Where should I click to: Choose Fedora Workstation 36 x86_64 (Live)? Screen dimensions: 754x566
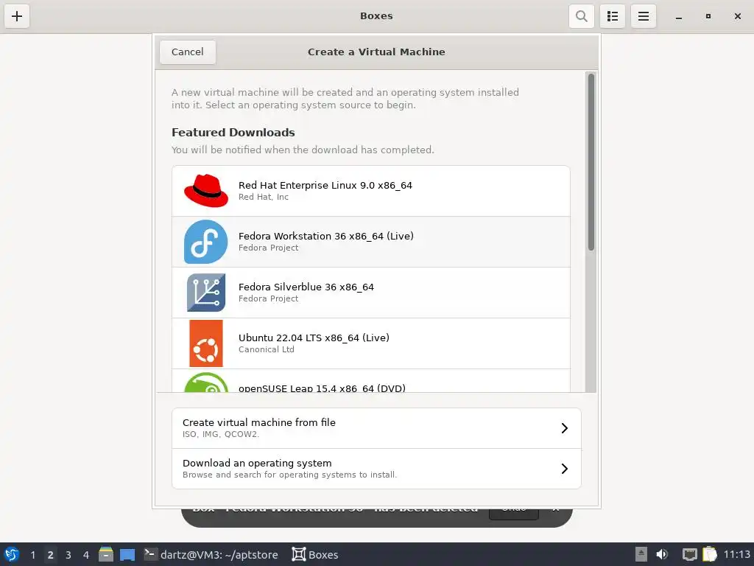point(371,242)
